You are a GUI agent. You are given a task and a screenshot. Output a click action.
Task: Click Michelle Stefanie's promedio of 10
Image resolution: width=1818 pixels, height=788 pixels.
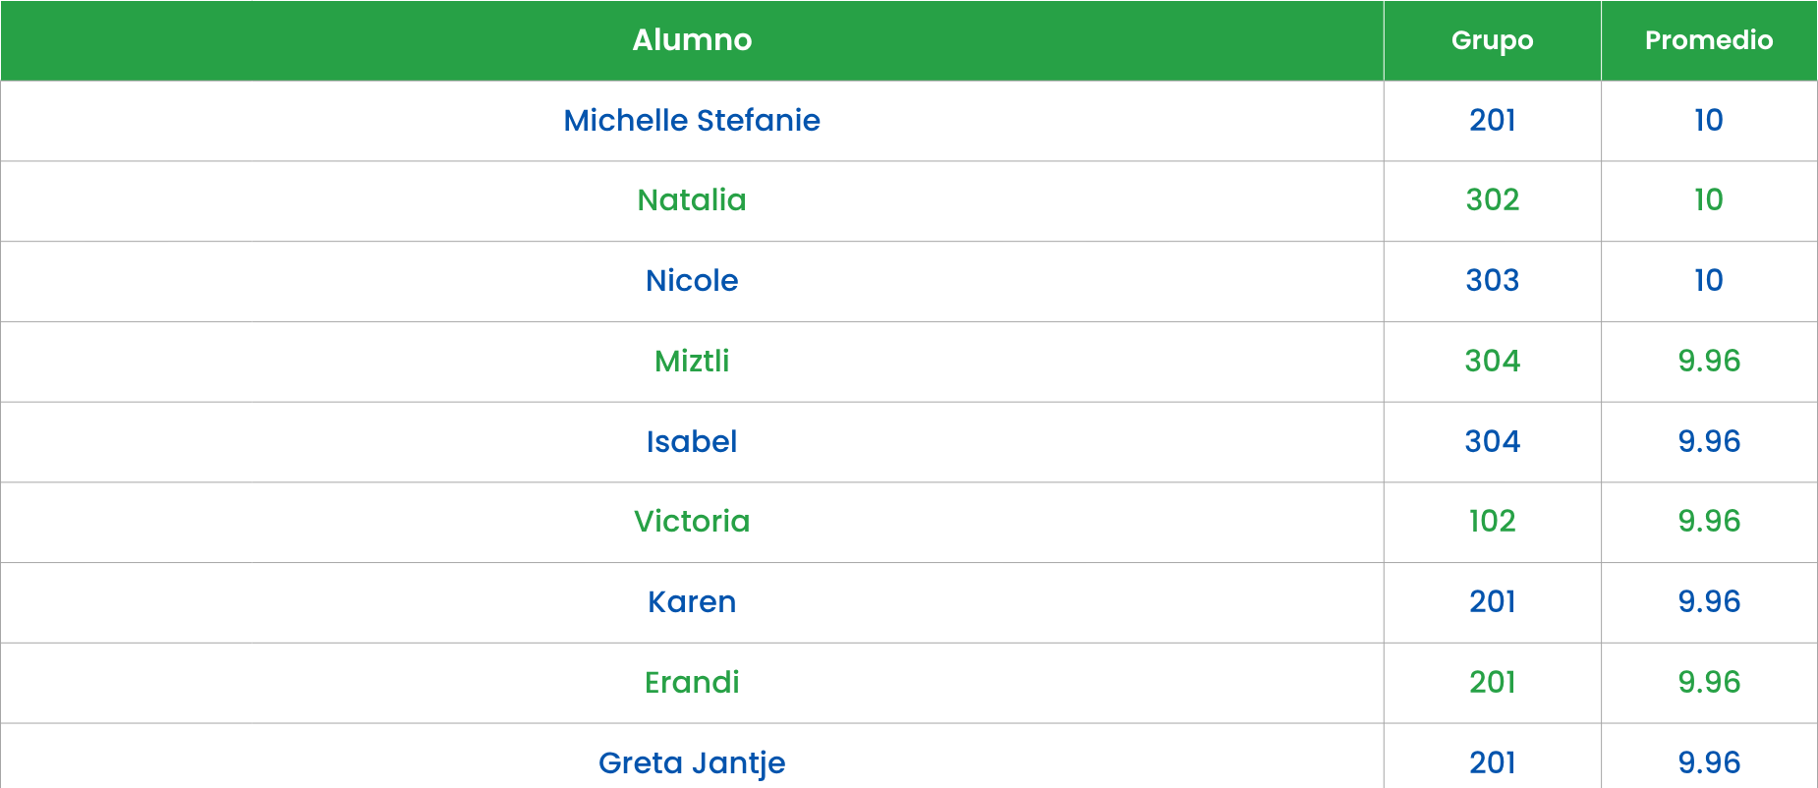point(1708,120)
